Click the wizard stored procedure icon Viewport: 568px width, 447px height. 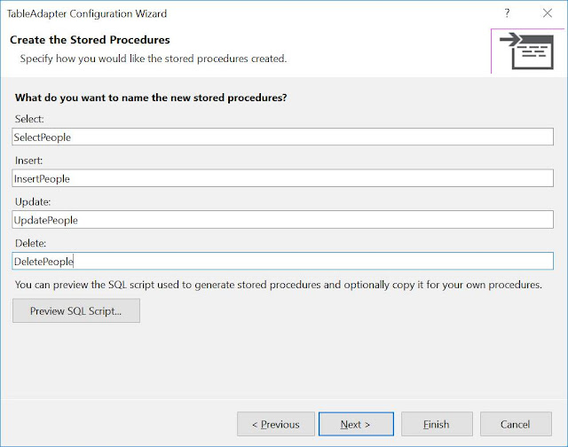(x=529, y=51)
